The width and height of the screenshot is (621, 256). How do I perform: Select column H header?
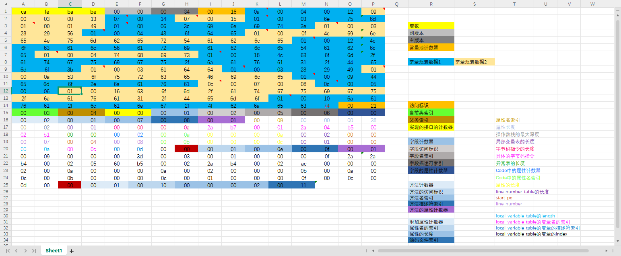[x=187, y=4]
